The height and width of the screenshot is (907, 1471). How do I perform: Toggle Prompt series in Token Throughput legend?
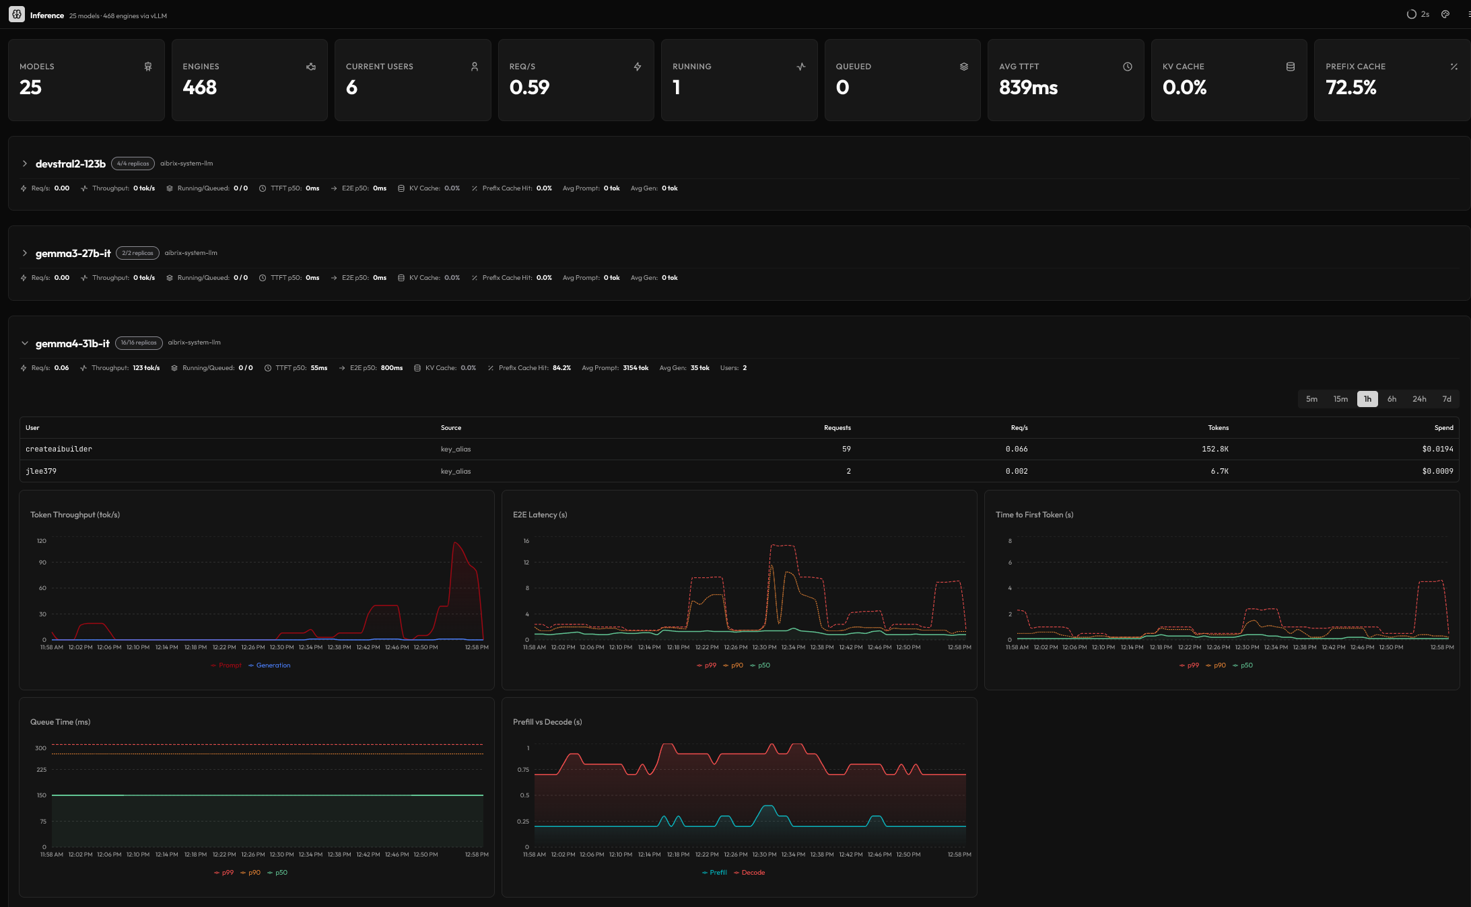pyautogui.click(x=226, y=665)
